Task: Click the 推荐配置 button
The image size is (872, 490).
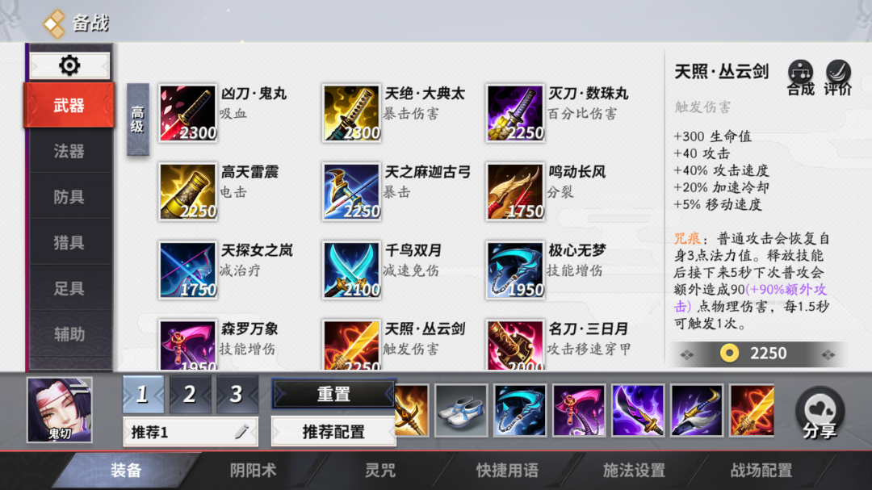Action: pyautogui.click(x=333, y=432)
